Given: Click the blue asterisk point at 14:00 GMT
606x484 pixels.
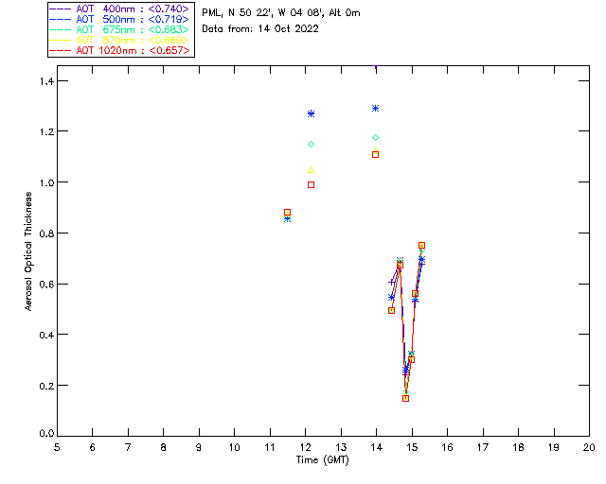Looking at the screenshot, I should click(x=375, y=109).
